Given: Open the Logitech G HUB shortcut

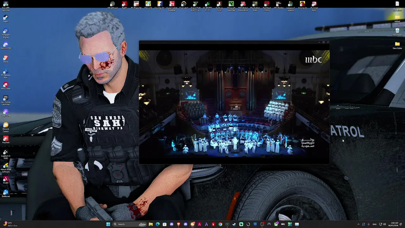Looking at the screenshot, I should (x=6, y=154).
